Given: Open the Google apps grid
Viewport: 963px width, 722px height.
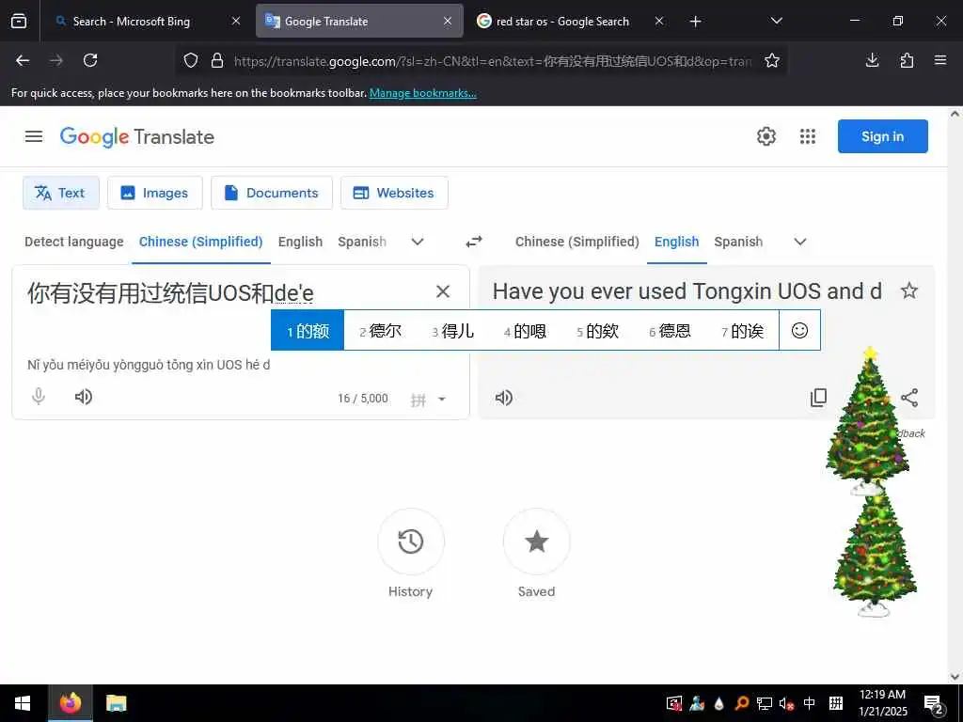Looking at the screenshot, I should pyautogui.click(x=808, y=136).
